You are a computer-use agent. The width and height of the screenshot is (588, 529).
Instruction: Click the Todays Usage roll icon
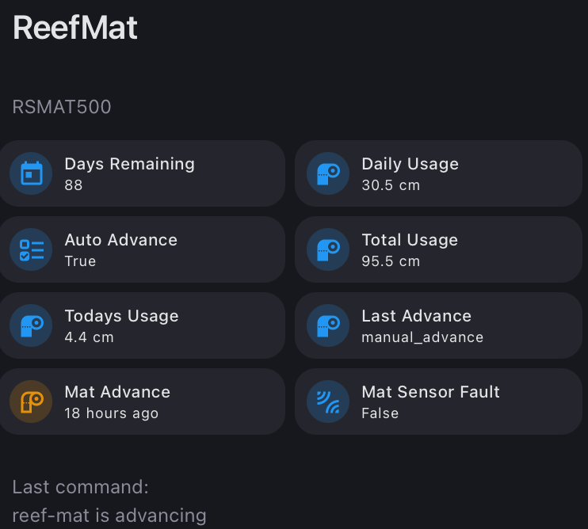(31, 325)
